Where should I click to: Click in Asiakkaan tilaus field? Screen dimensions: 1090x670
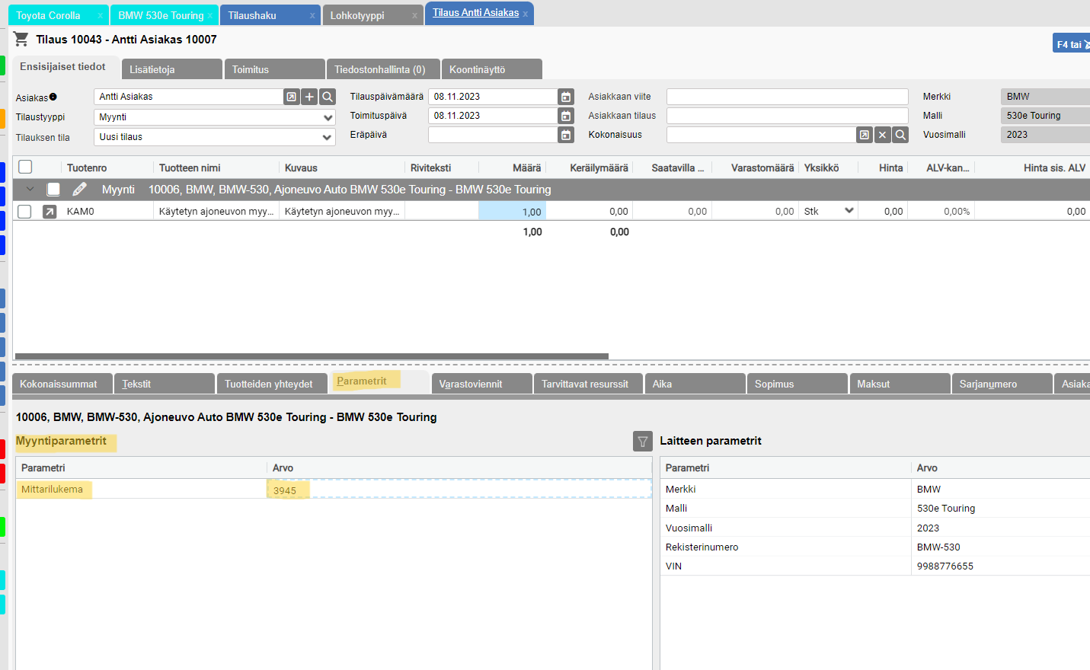click(787, 116)
